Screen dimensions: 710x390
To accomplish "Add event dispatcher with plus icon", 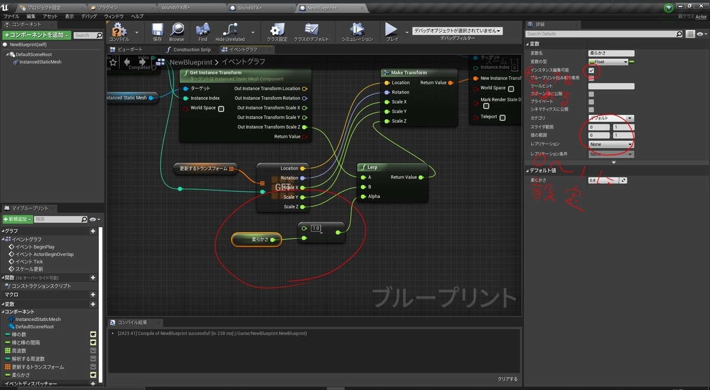I will point(93,383).
